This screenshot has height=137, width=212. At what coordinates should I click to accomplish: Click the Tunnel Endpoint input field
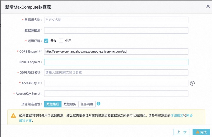[116, 62]
